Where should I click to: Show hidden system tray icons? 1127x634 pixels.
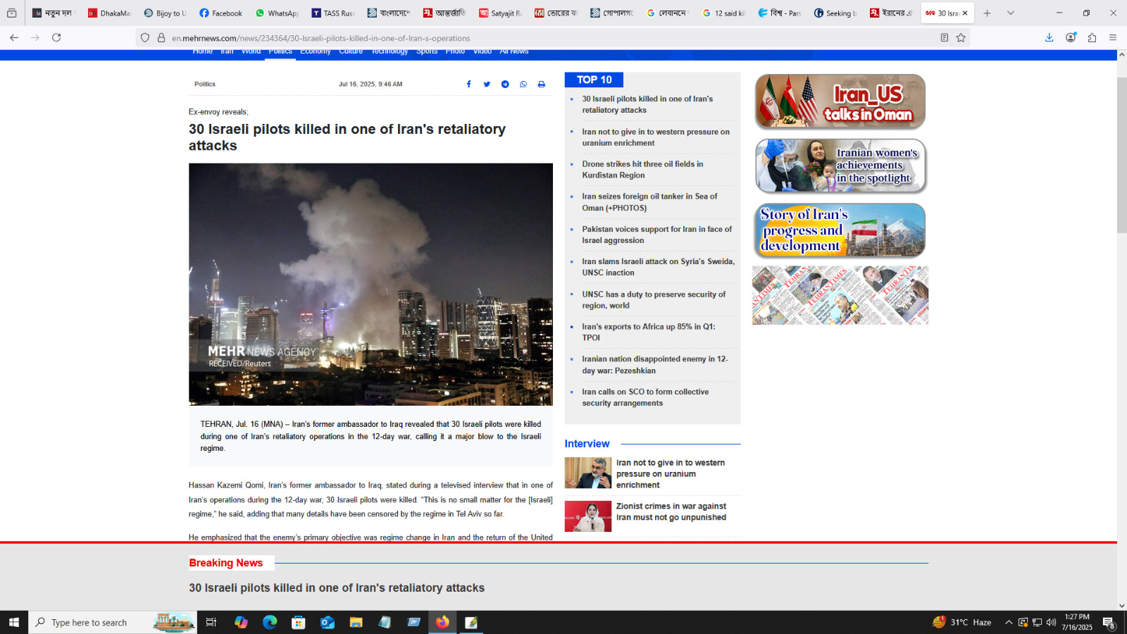pos(1009,622)
